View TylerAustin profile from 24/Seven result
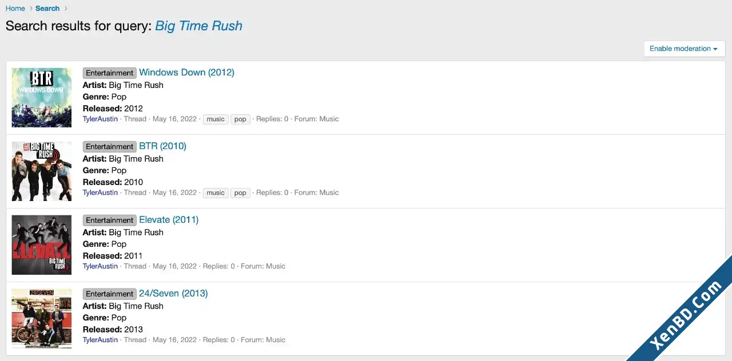732x361 pixels. point(100,340)
